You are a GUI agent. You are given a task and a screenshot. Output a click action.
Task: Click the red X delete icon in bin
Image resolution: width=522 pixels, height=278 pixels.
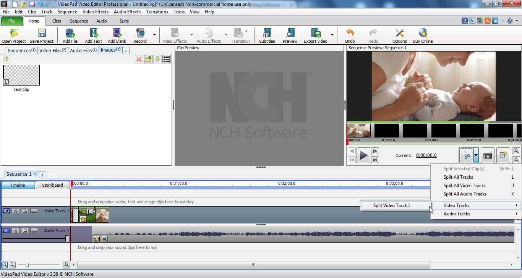(x=139, y=59)
